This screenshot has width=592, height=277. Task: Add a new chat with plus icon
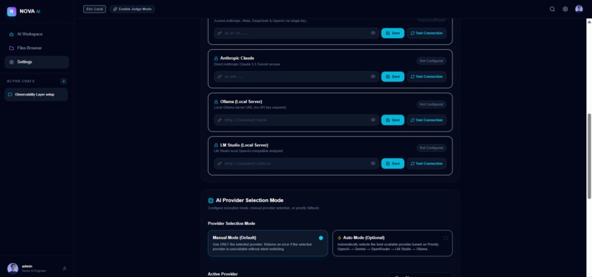click(64, 82)
